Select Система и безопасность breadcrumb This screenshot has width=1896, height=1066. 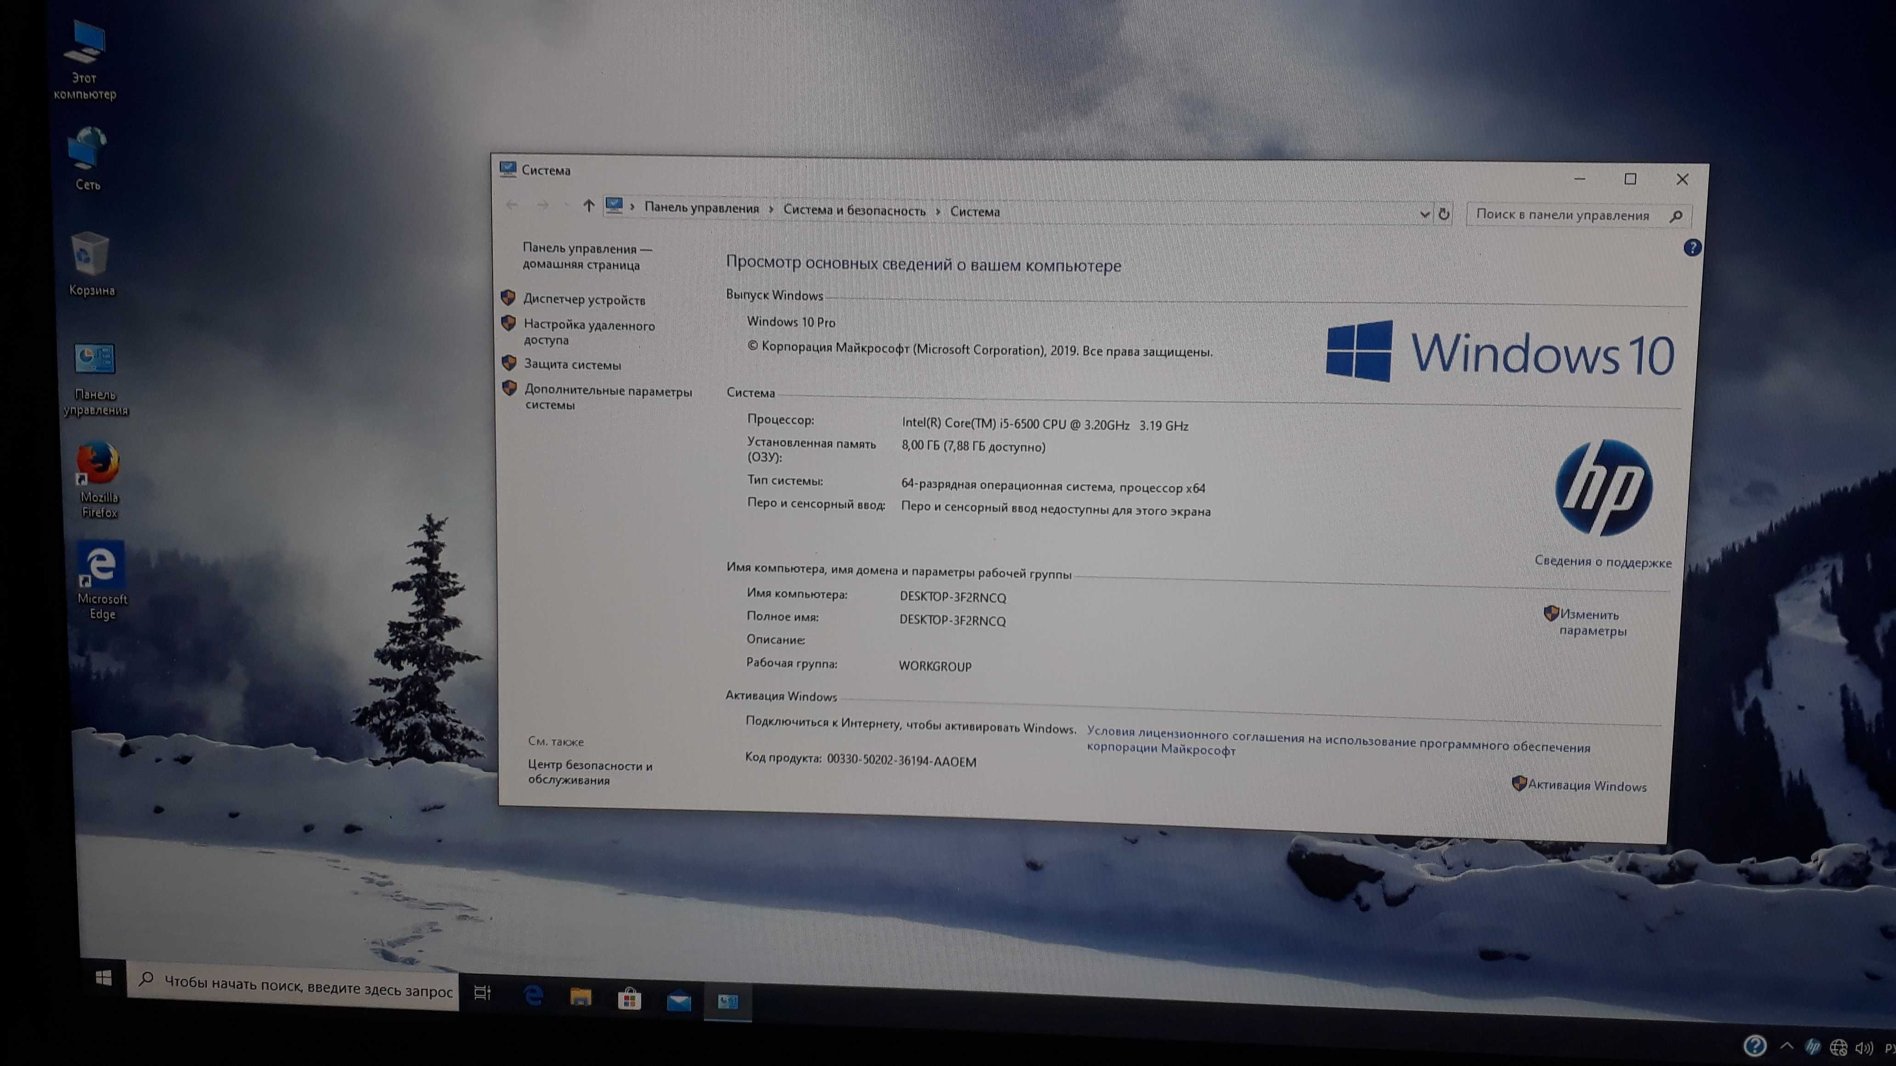point(854,210)
